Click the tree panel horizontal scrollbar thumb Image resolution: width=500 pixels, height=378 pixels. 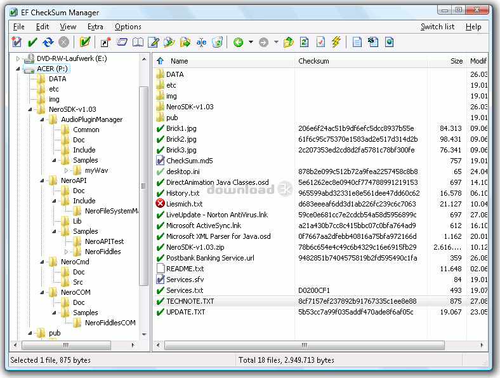click(x=66, y=345)
